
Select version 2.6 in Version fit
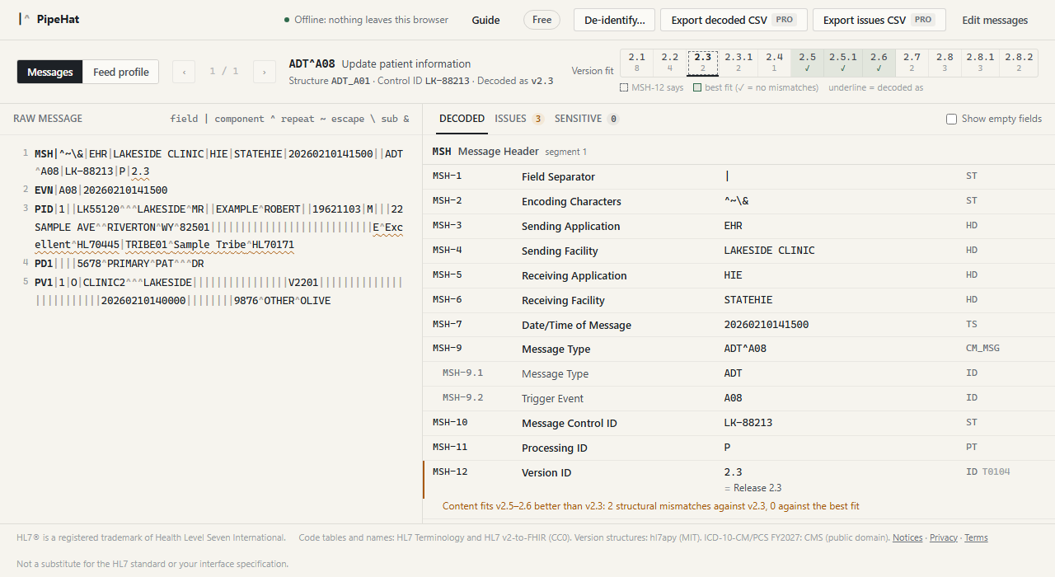point(879,63)
